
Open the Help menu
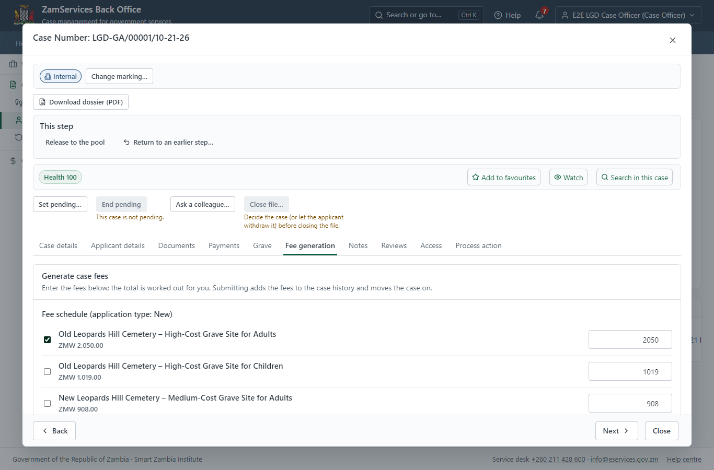pyautogui.click(x=508, y=15)
